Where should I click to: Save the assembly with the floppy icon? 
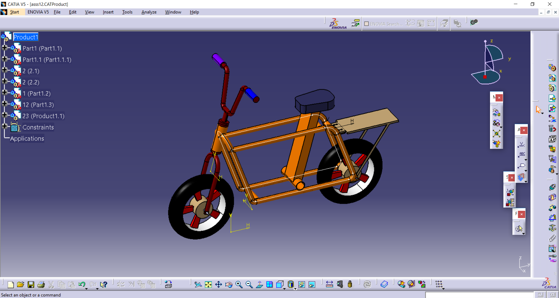31,284
